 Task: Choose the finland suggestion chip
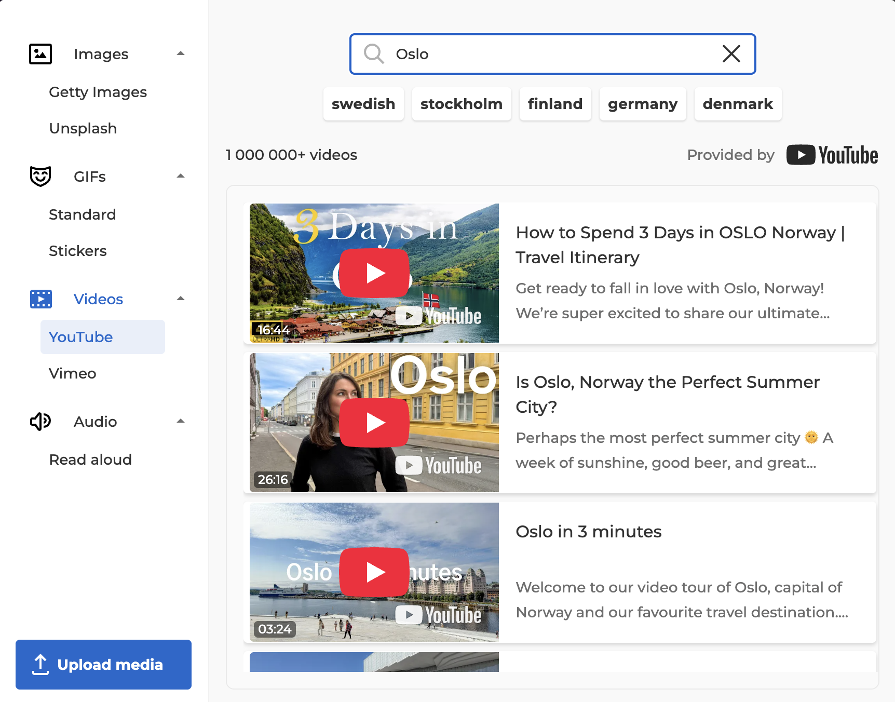(x=555, y=104)
